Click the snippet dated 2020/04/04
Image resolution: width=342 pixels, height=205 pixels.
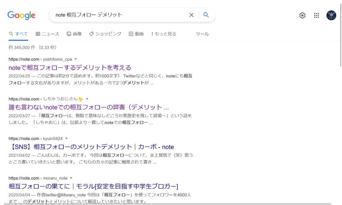(100, 198)
